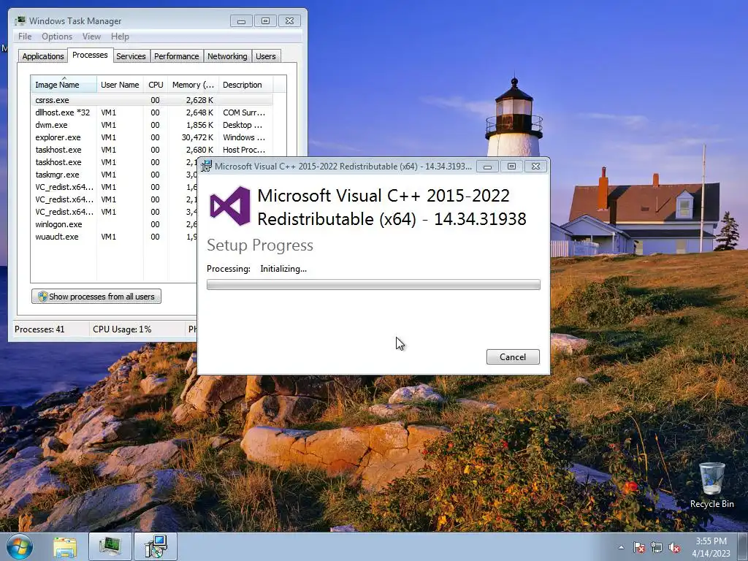Screen dimensions: 748x561
Task: Click the network status tray icon
Action: tap(657, 547)
